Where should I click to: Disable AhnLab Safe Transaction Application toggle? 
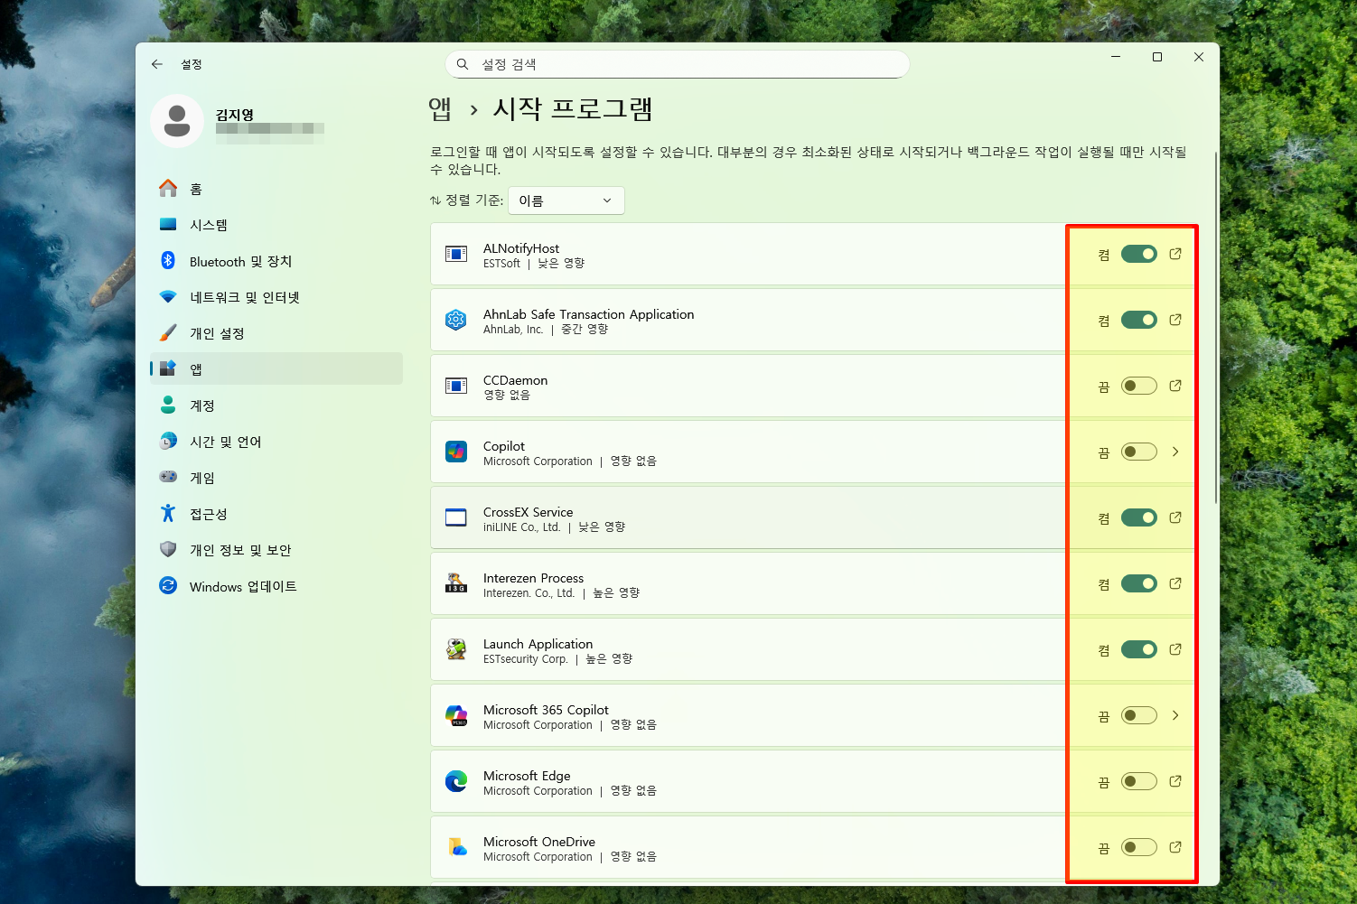click(1139, 320)
